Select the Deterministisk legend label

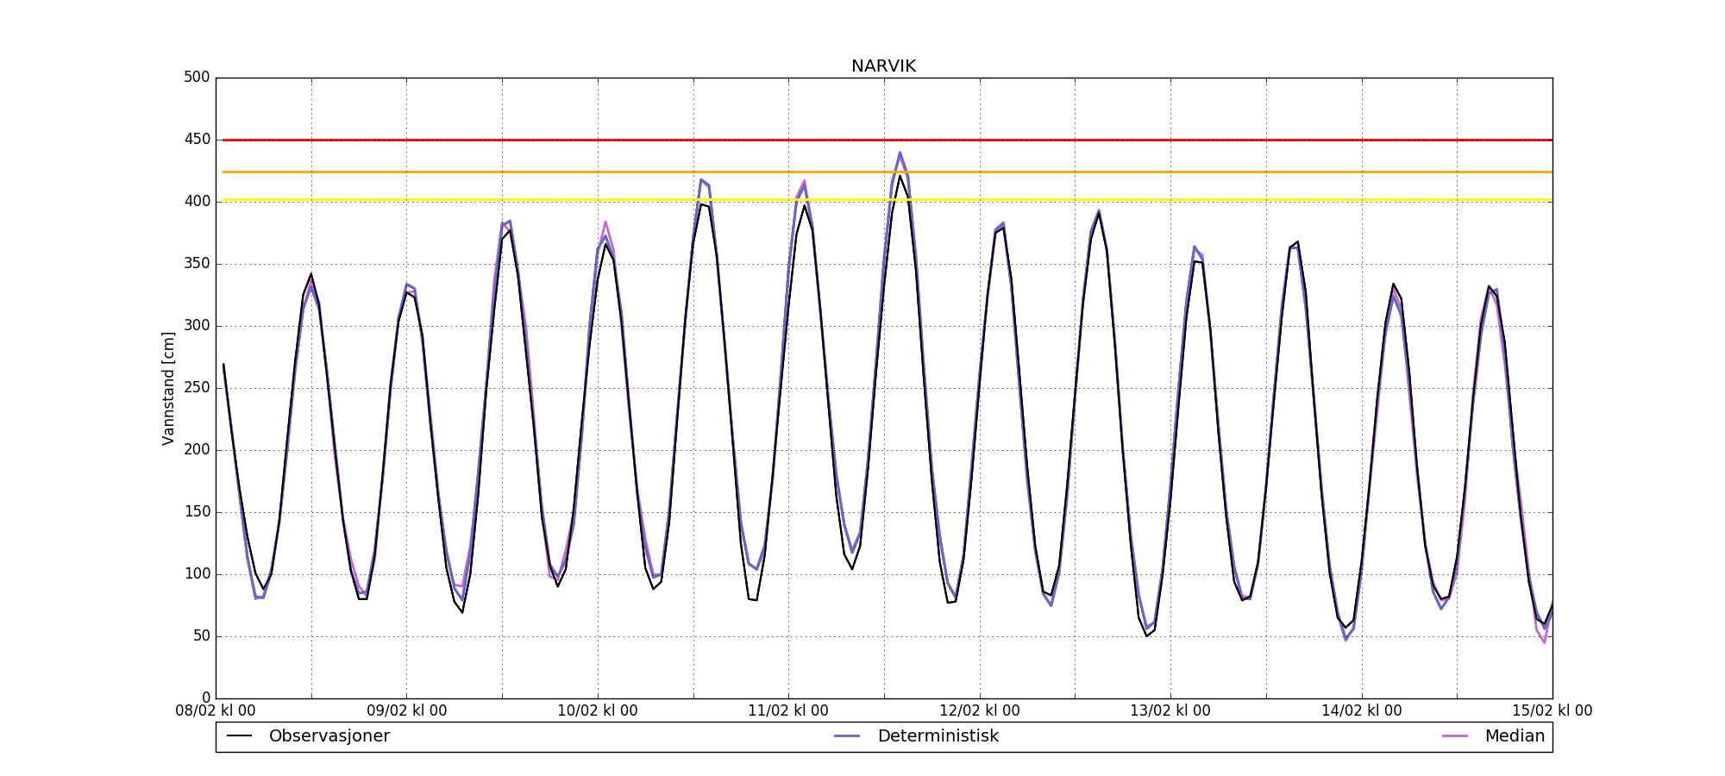(938, 736)
